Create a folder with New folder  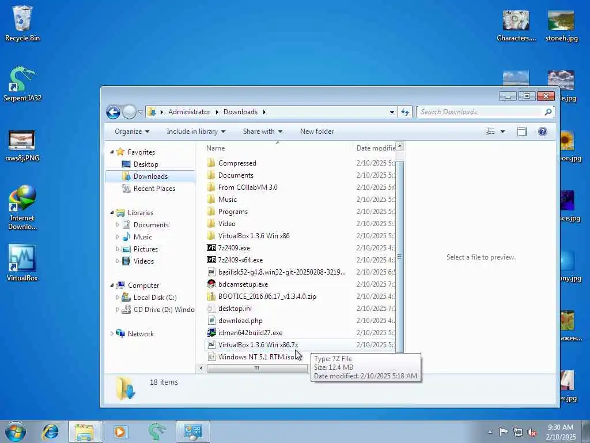(316, 132)
